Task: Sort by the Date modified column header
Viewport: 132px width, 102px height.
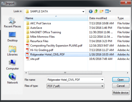Action: coord(102,18)
